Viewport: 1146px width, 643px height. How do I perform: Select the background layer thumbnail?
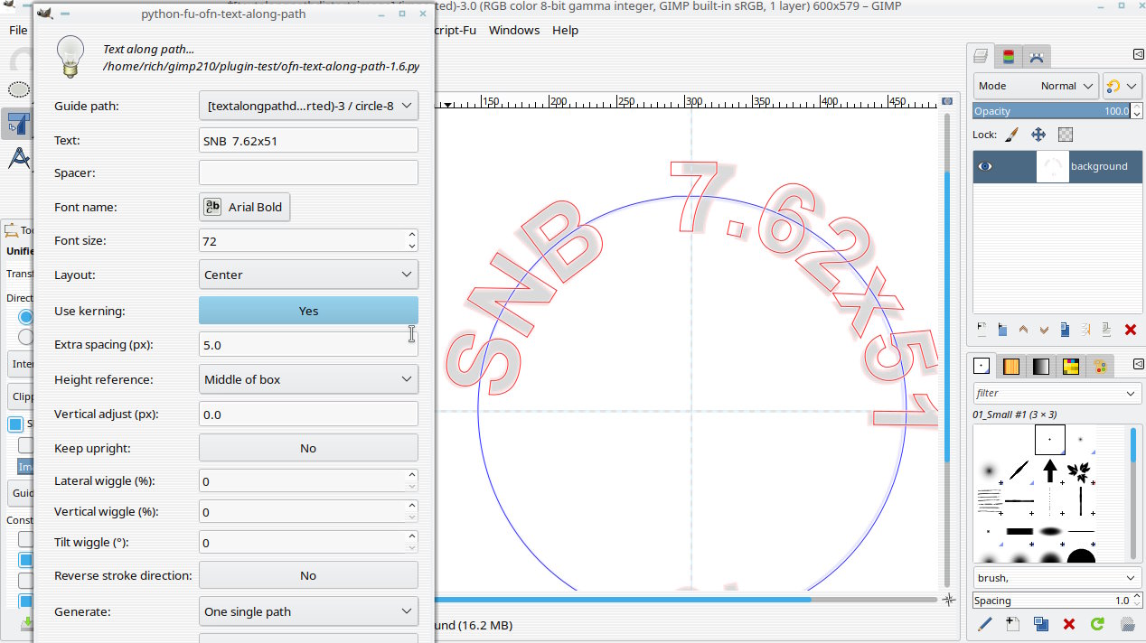point(1052,166)
